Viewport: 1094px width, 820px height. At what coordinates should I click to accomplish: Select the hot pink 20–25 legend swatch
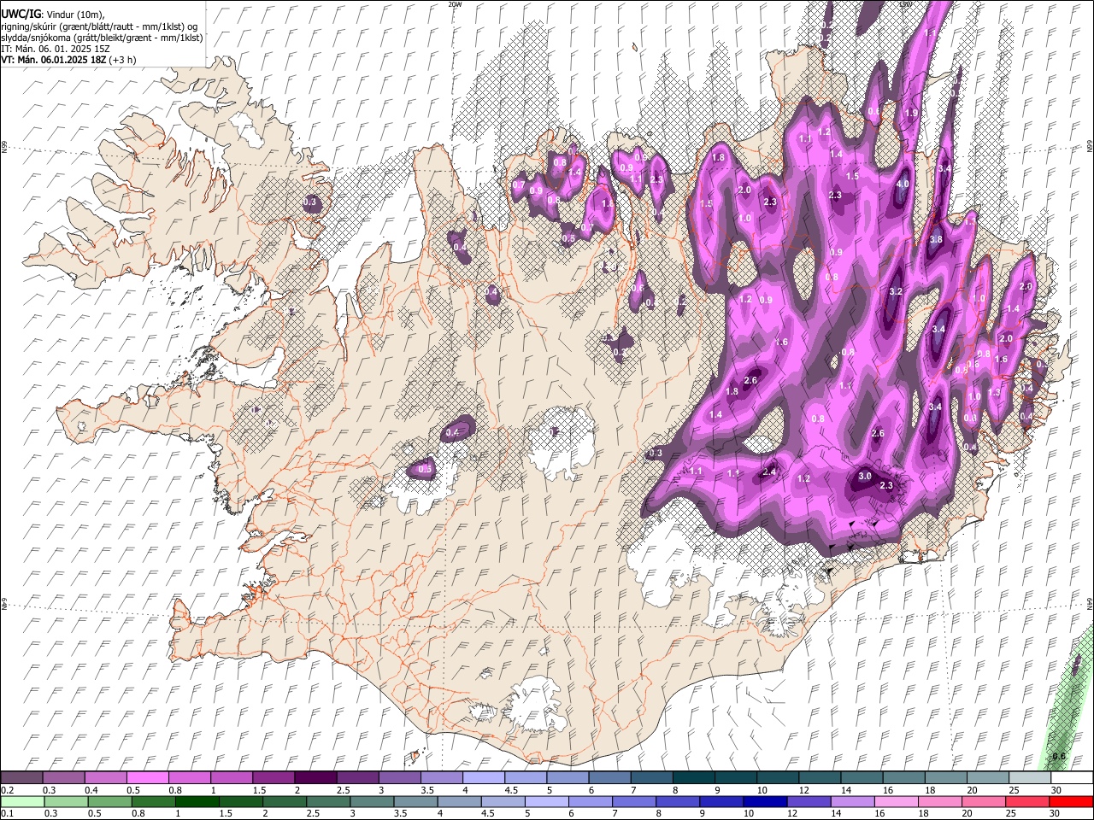pyautogui.click(x=982, y=802)
